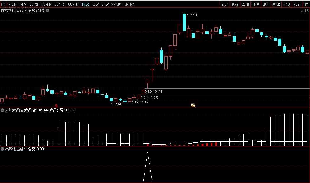Select the 5分钟 period tab

34,4
